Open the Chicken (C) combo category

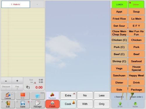pos(119,40)
